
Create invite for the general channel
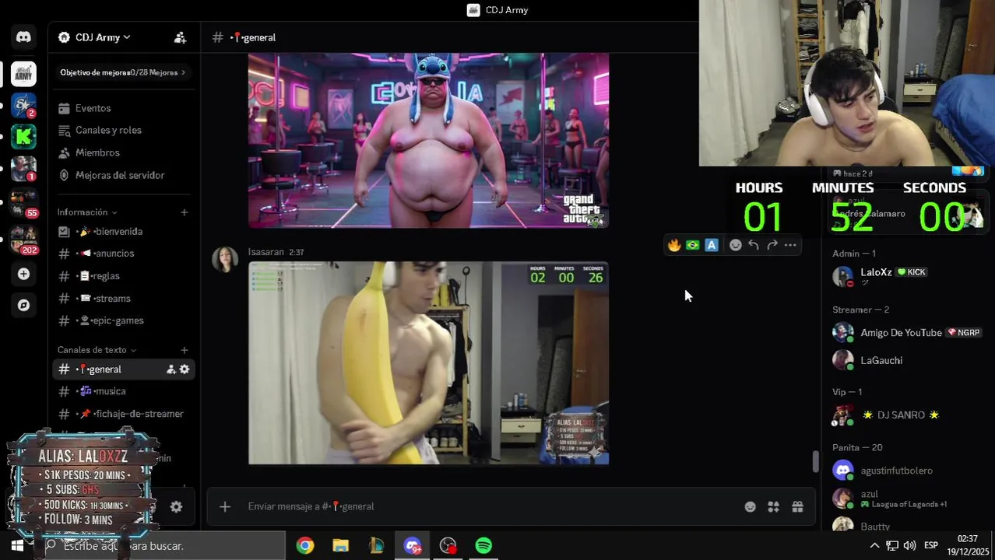(x=171, y=369)
